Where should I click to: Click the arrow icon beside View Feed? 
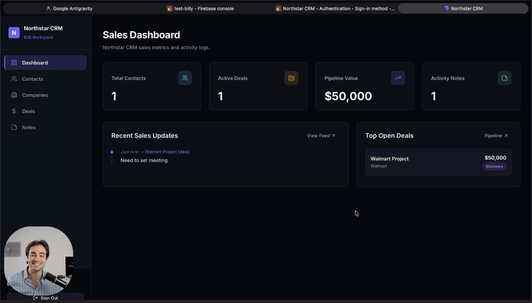(x=333, y=136)
